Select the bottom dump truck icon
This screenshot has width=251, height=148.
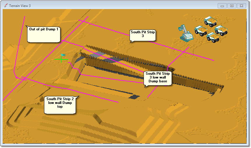[213, 37]
